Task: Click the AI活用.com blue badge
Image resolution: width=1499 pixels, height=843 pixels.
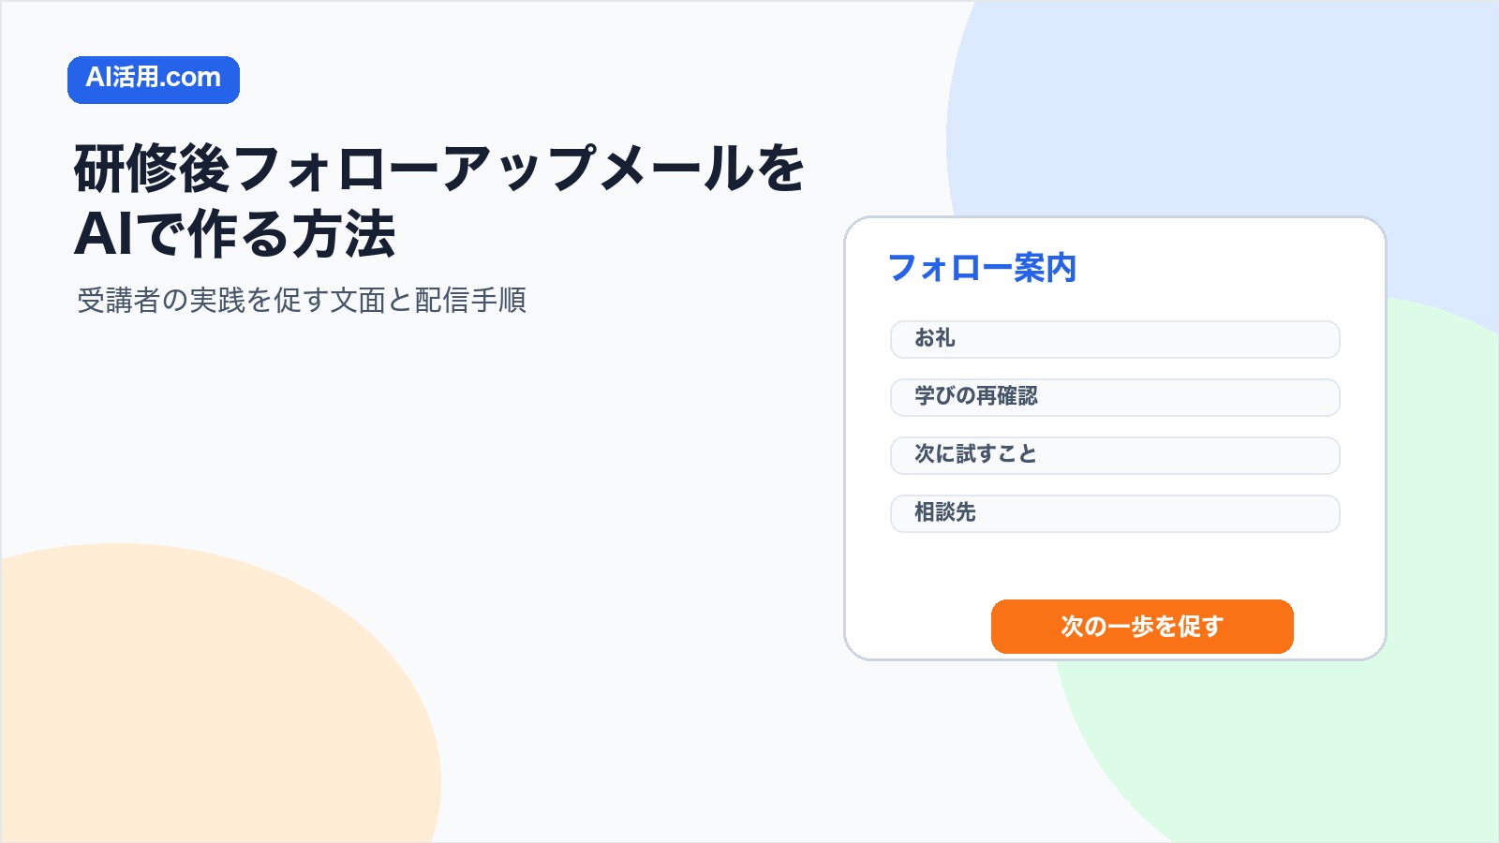Action: point(154,80)
